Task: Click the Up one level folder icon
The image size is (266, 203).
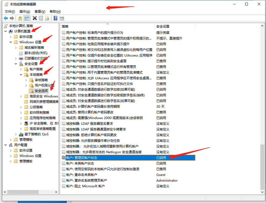Action: click(20, 18)
